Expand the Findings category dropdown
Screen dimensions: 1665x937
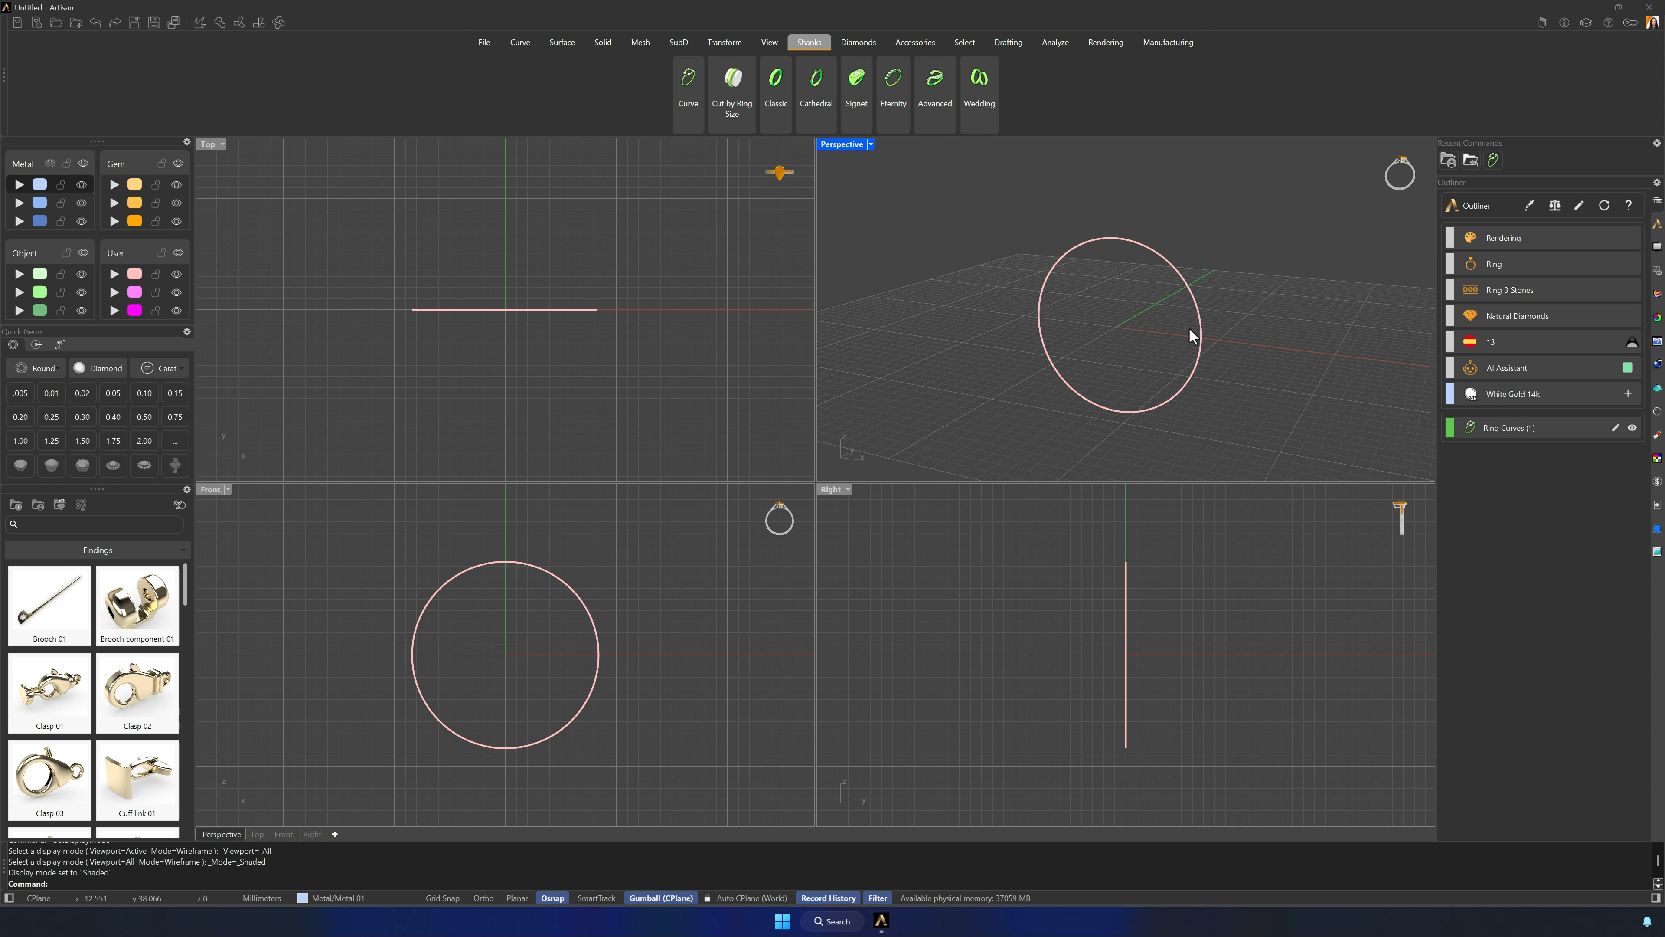point(98,550)
